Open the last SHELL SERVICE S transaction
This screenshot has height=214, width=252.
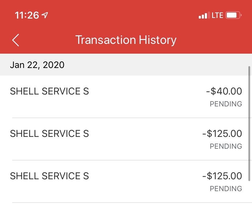pyautogui.click(x=50, y=176)
